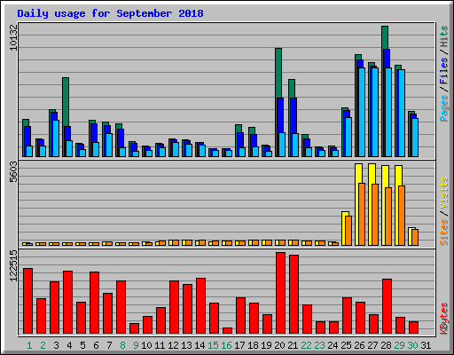Click the cyan Pages bar for day 3
The width and height of the screenshot is (454, 355).
point(56,138)
